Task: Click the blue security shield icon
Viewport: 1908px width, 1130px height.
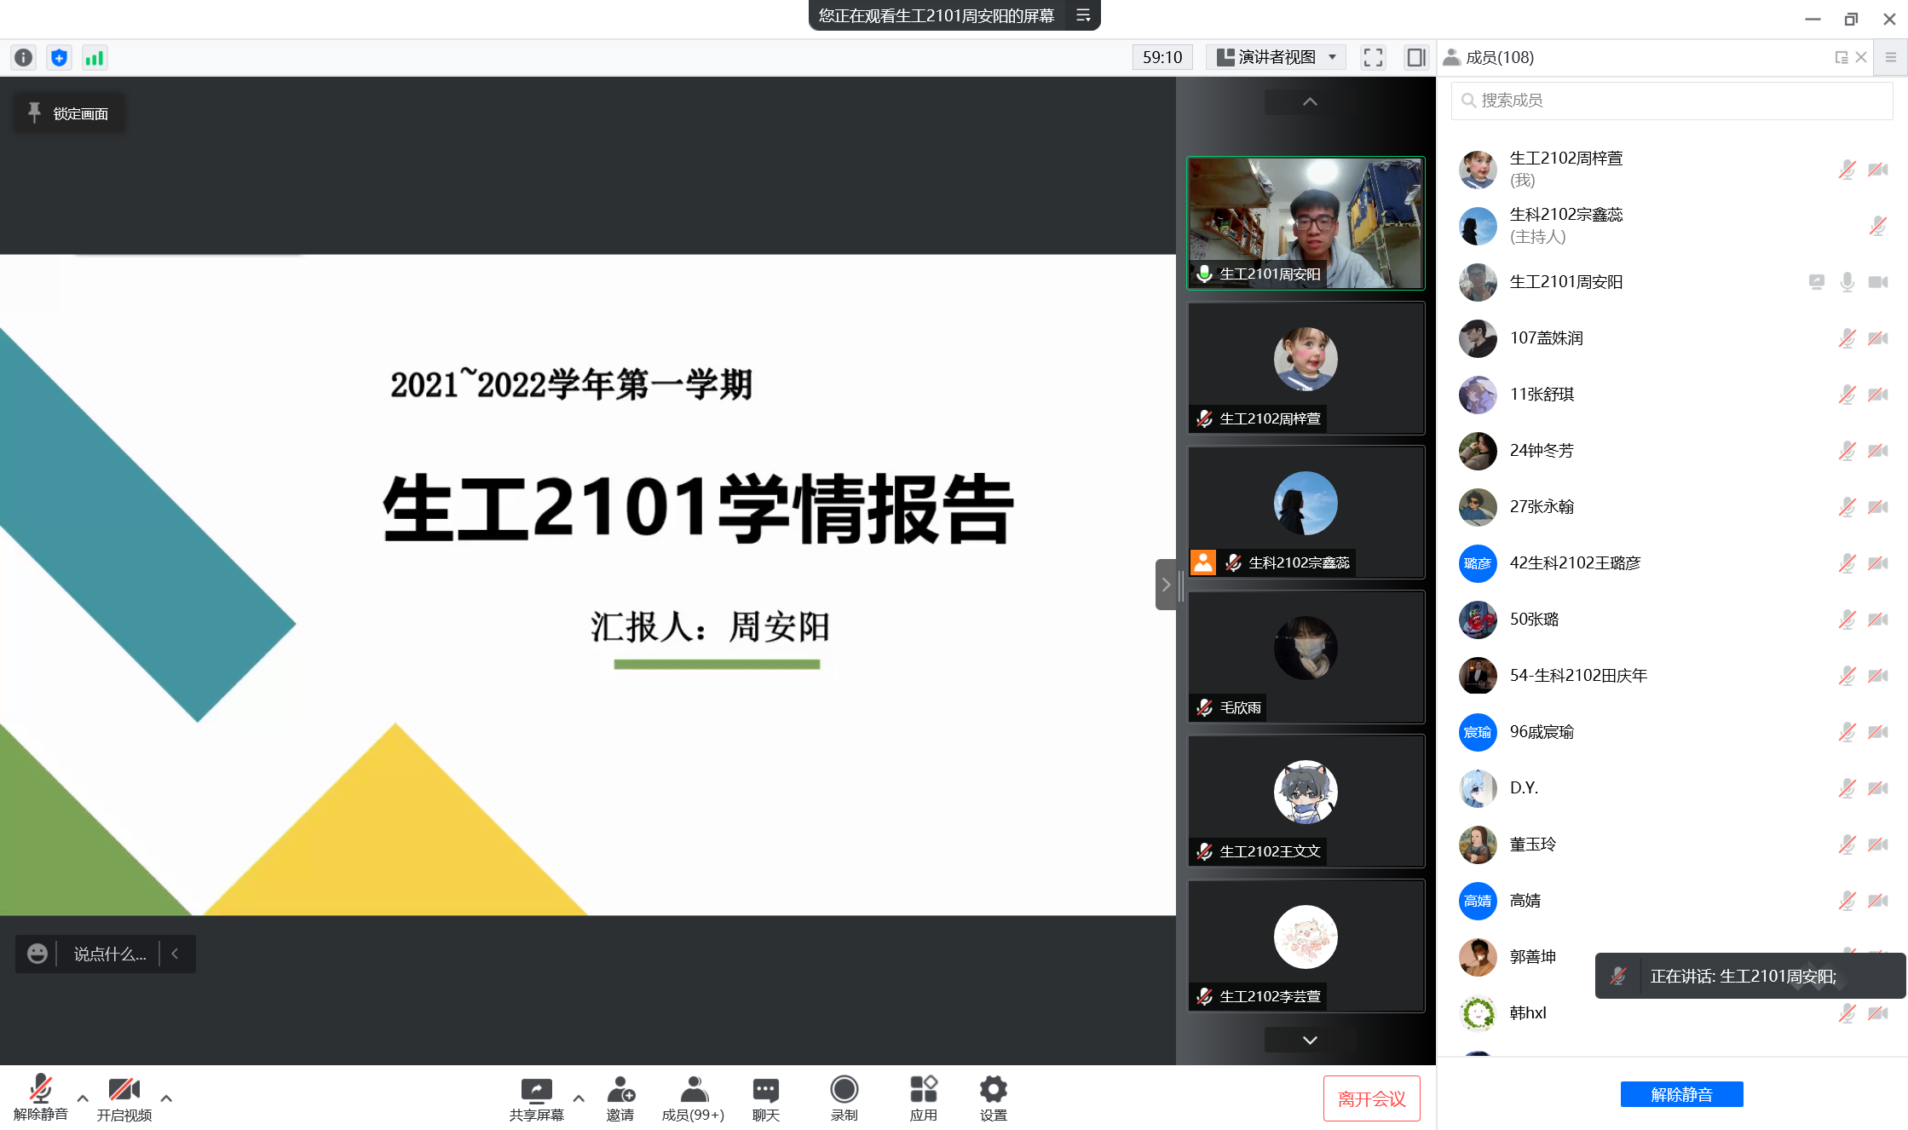Action: tap(59, 57)
